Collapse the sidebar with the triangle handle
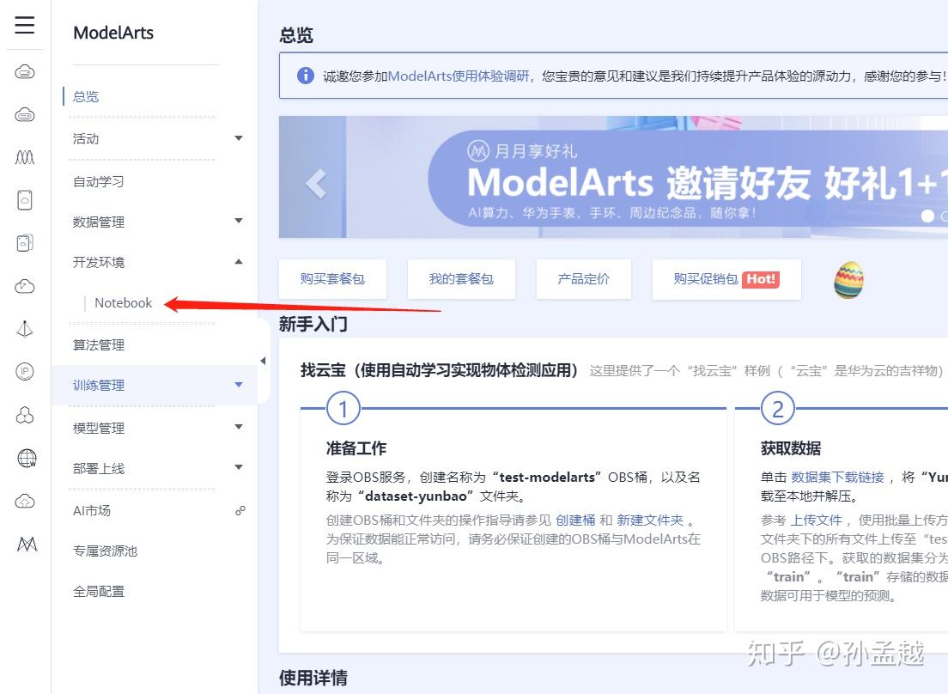 point(263,361)
